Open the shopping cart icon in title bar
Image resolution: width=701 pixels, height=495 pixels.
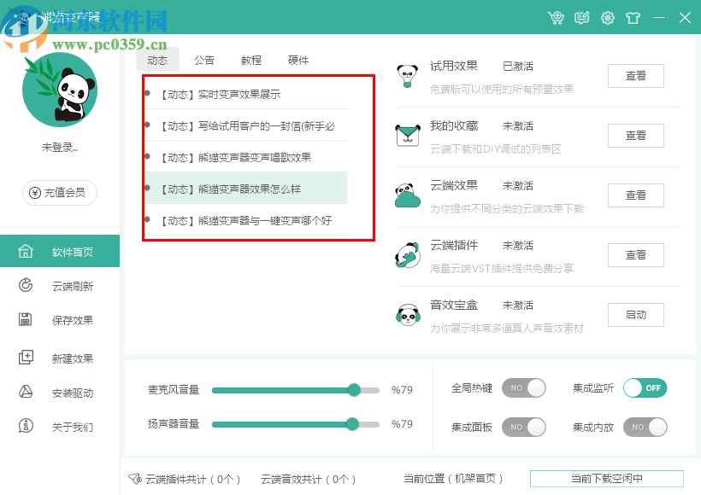pyautogui.click(x=557, y=17)
